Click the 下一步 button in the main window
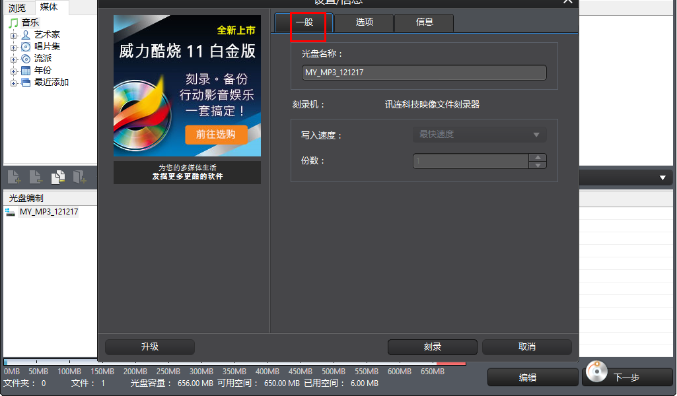The image size is (677, 396). (627, 378)
